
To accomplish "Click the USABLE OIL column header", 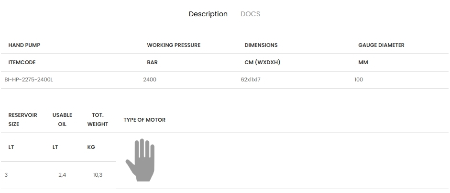I will tap(62, 119).
